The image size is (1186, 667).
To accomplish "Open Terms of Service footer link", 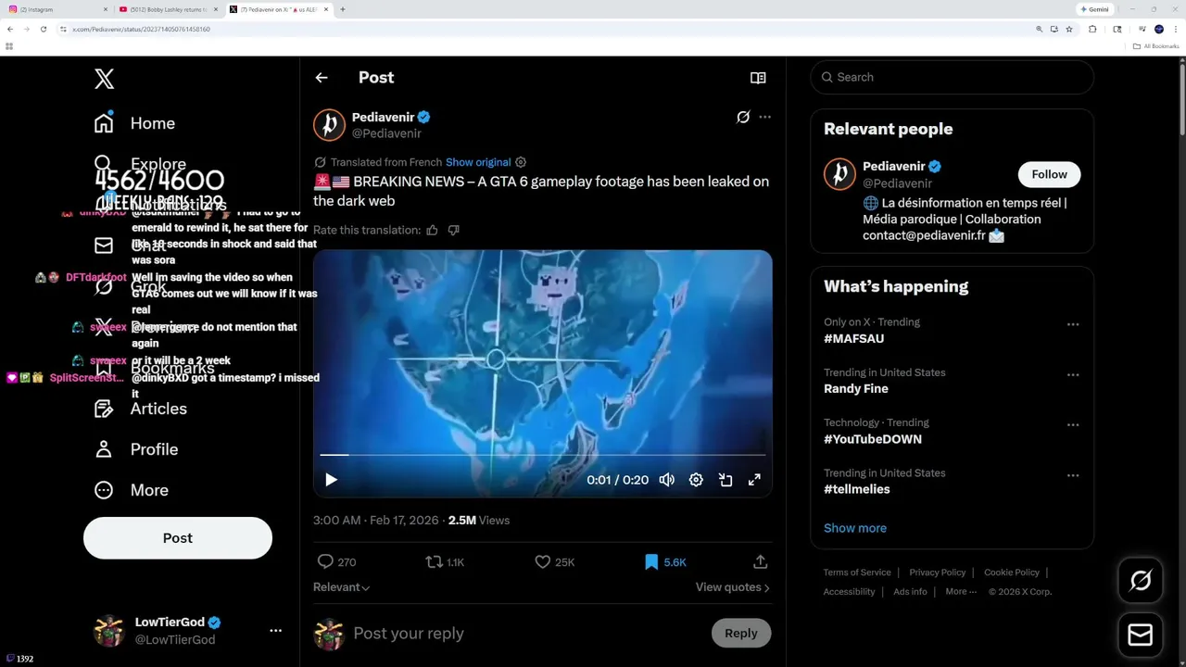I will (x=857, y=573).
